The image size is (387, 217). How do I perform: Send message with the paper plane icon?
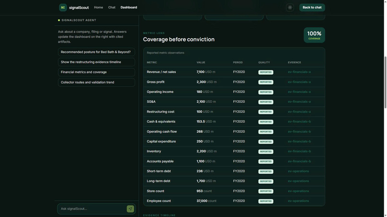coord(130,209)
